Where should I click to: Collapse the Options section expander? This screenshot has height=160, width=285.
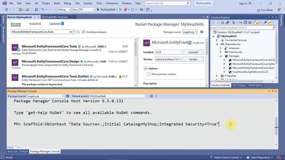tap(146, 68)
